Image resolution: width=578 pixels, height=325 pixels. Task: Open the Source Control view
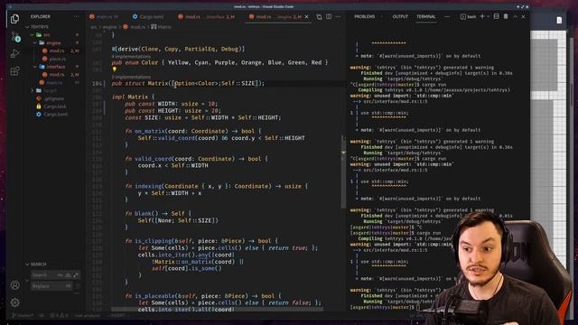(15, 36)
